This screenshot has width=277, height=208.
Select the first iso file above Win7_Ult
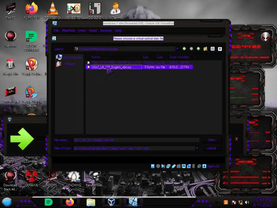tap(139, 63)
